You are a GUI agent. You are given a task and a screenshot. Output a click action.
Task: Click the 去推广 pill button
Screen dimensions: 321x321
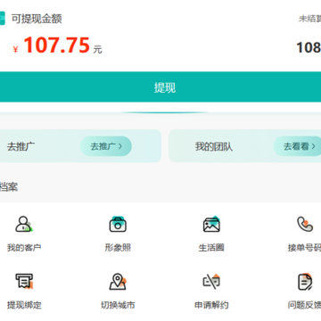click(x=106, y=146)
